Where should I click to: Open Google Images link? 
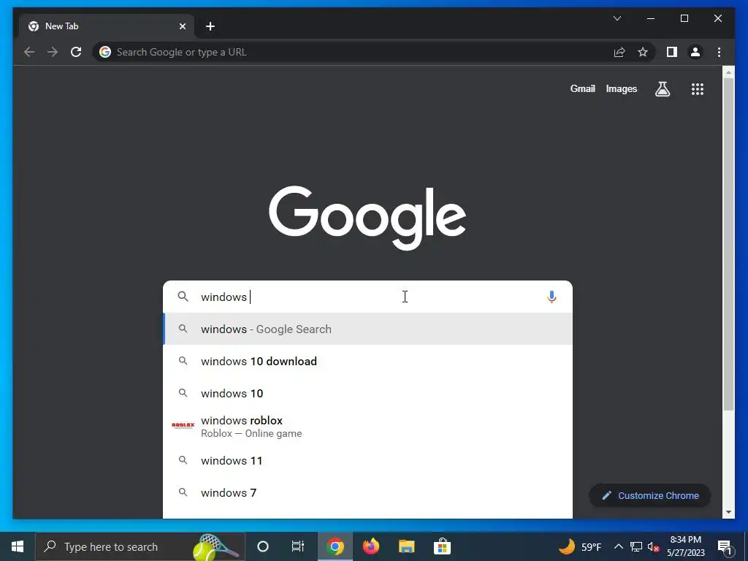pyautogui.click(x=621, y=88)
